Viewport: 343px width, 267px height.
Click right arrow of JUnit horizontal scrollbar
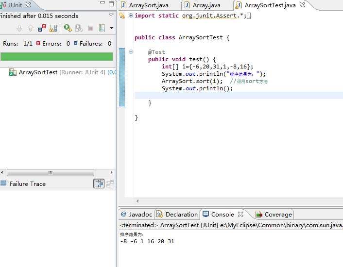click(x=112, y=172)
